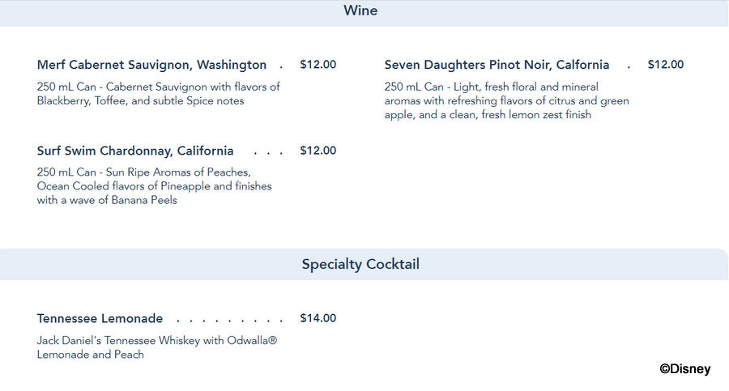Select Seven Daughters Pinot Noir title
The width and height of the screenshot is (729, 391).
point(497,65)
